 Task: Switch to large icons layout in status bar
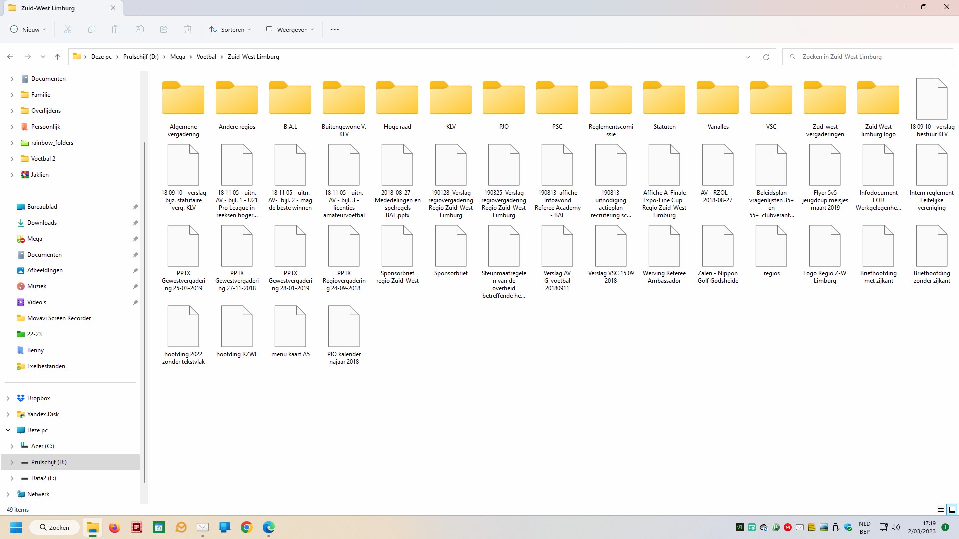click(x=952, y=509)
